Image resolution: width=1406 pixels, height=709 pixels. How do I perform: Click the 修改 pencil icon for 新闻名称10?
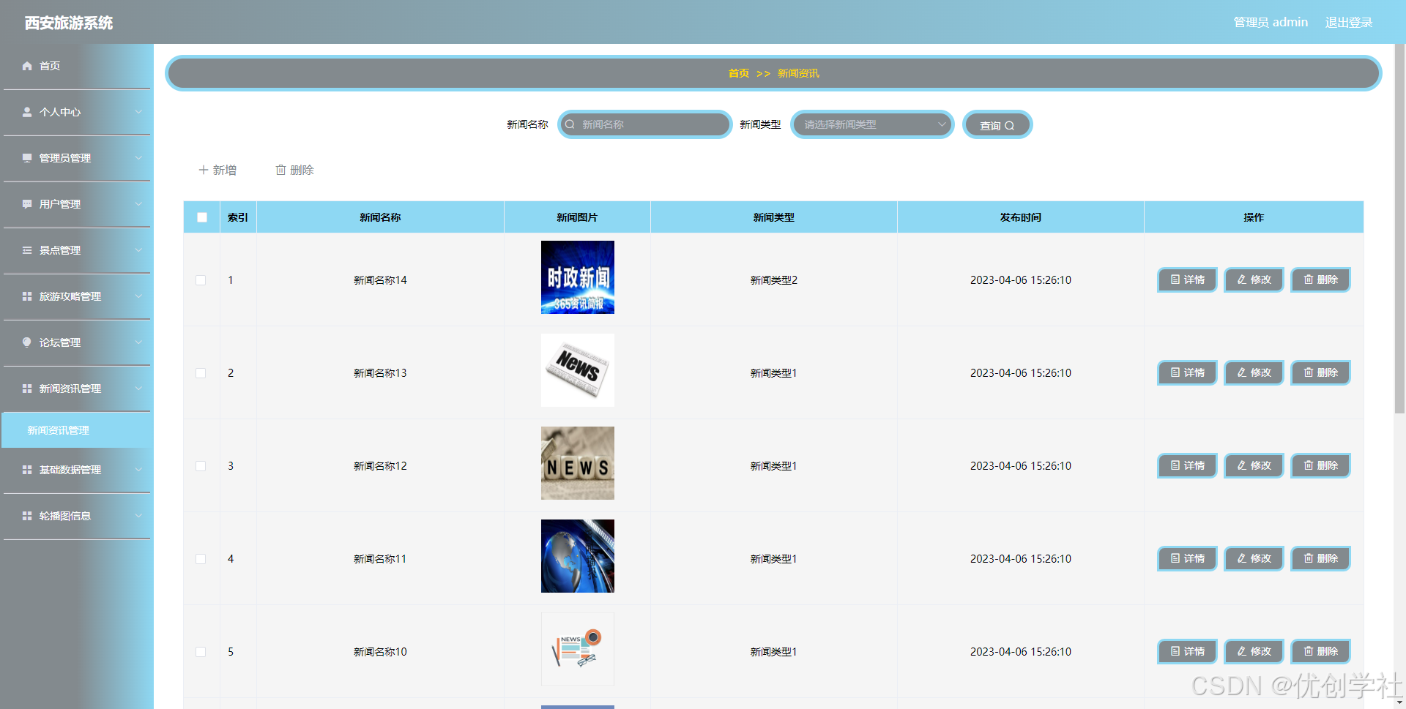pyautogui.click(x=1242, y=651)
